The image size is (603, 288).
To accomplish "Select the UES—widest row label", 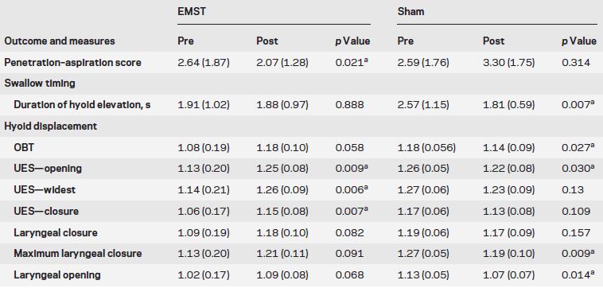I will tap(45, 190).
